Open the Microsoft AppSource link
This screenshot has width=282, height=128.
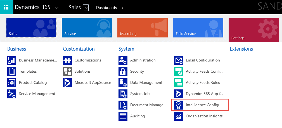click(x=93, y=82)
